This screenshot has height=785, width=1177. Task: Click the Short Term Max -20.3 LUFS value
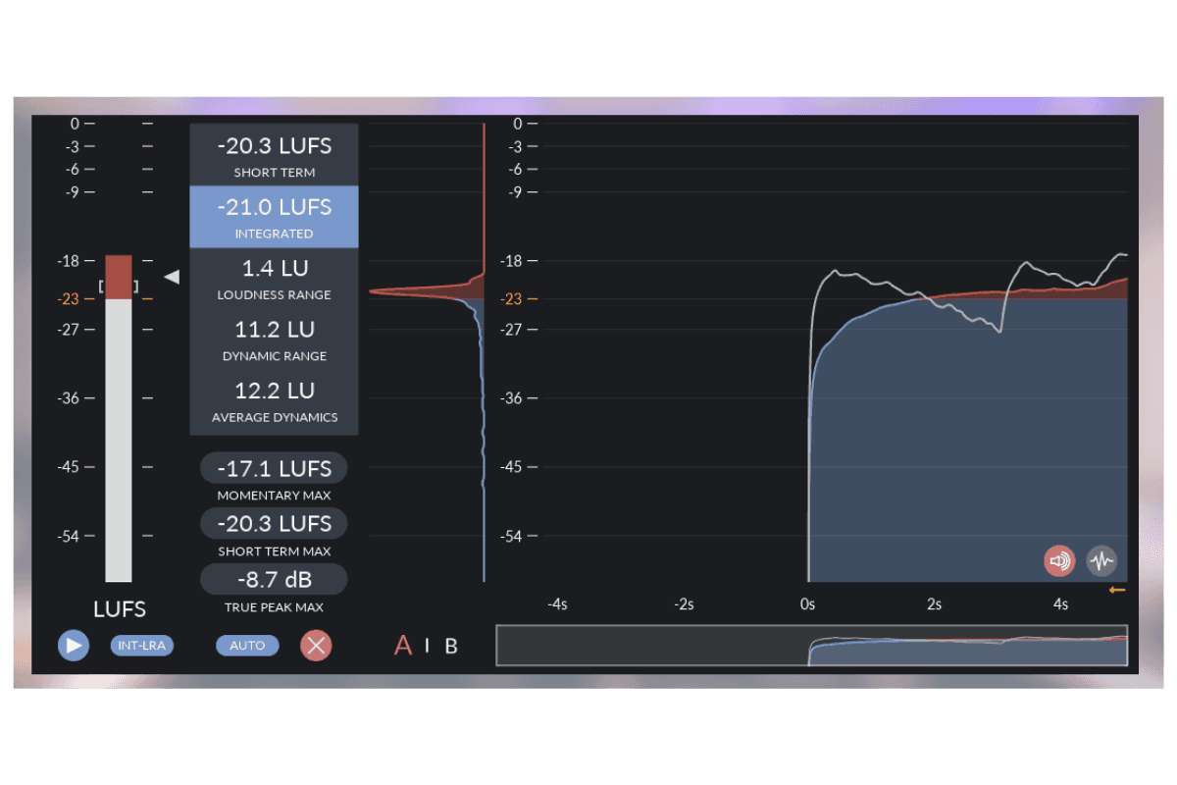274,523
